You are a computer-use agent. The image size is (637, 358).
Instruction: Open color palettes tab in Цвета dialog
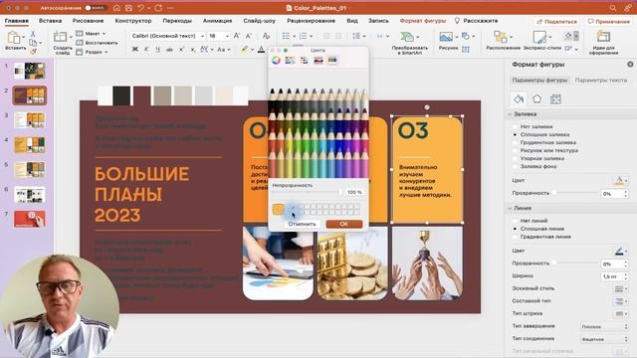pyautogui.click(x=304, y=60)
